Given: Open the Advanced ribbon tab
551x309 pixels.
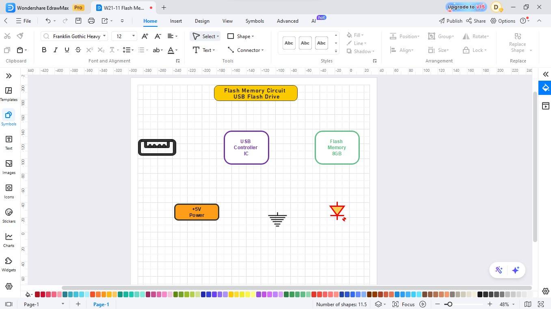Looking at the screenshot, I should (287, 21).
